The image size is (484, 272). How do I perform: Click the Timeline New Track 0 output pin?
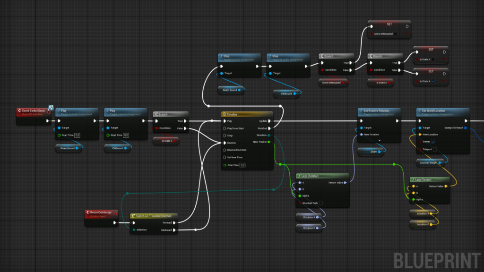(269, 142)
